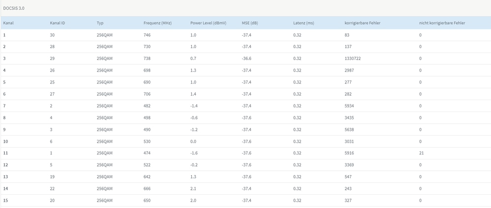Click correctable errors value 2987
Screen dimensions: 491x208
point(349,70)
